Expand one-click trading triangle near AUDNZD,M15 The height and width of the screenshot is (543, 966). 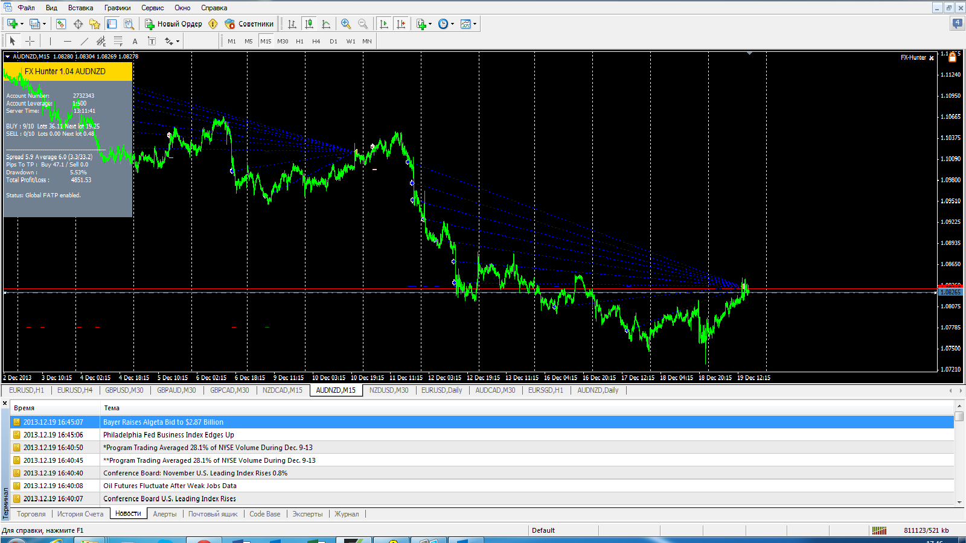coord(7,56)
